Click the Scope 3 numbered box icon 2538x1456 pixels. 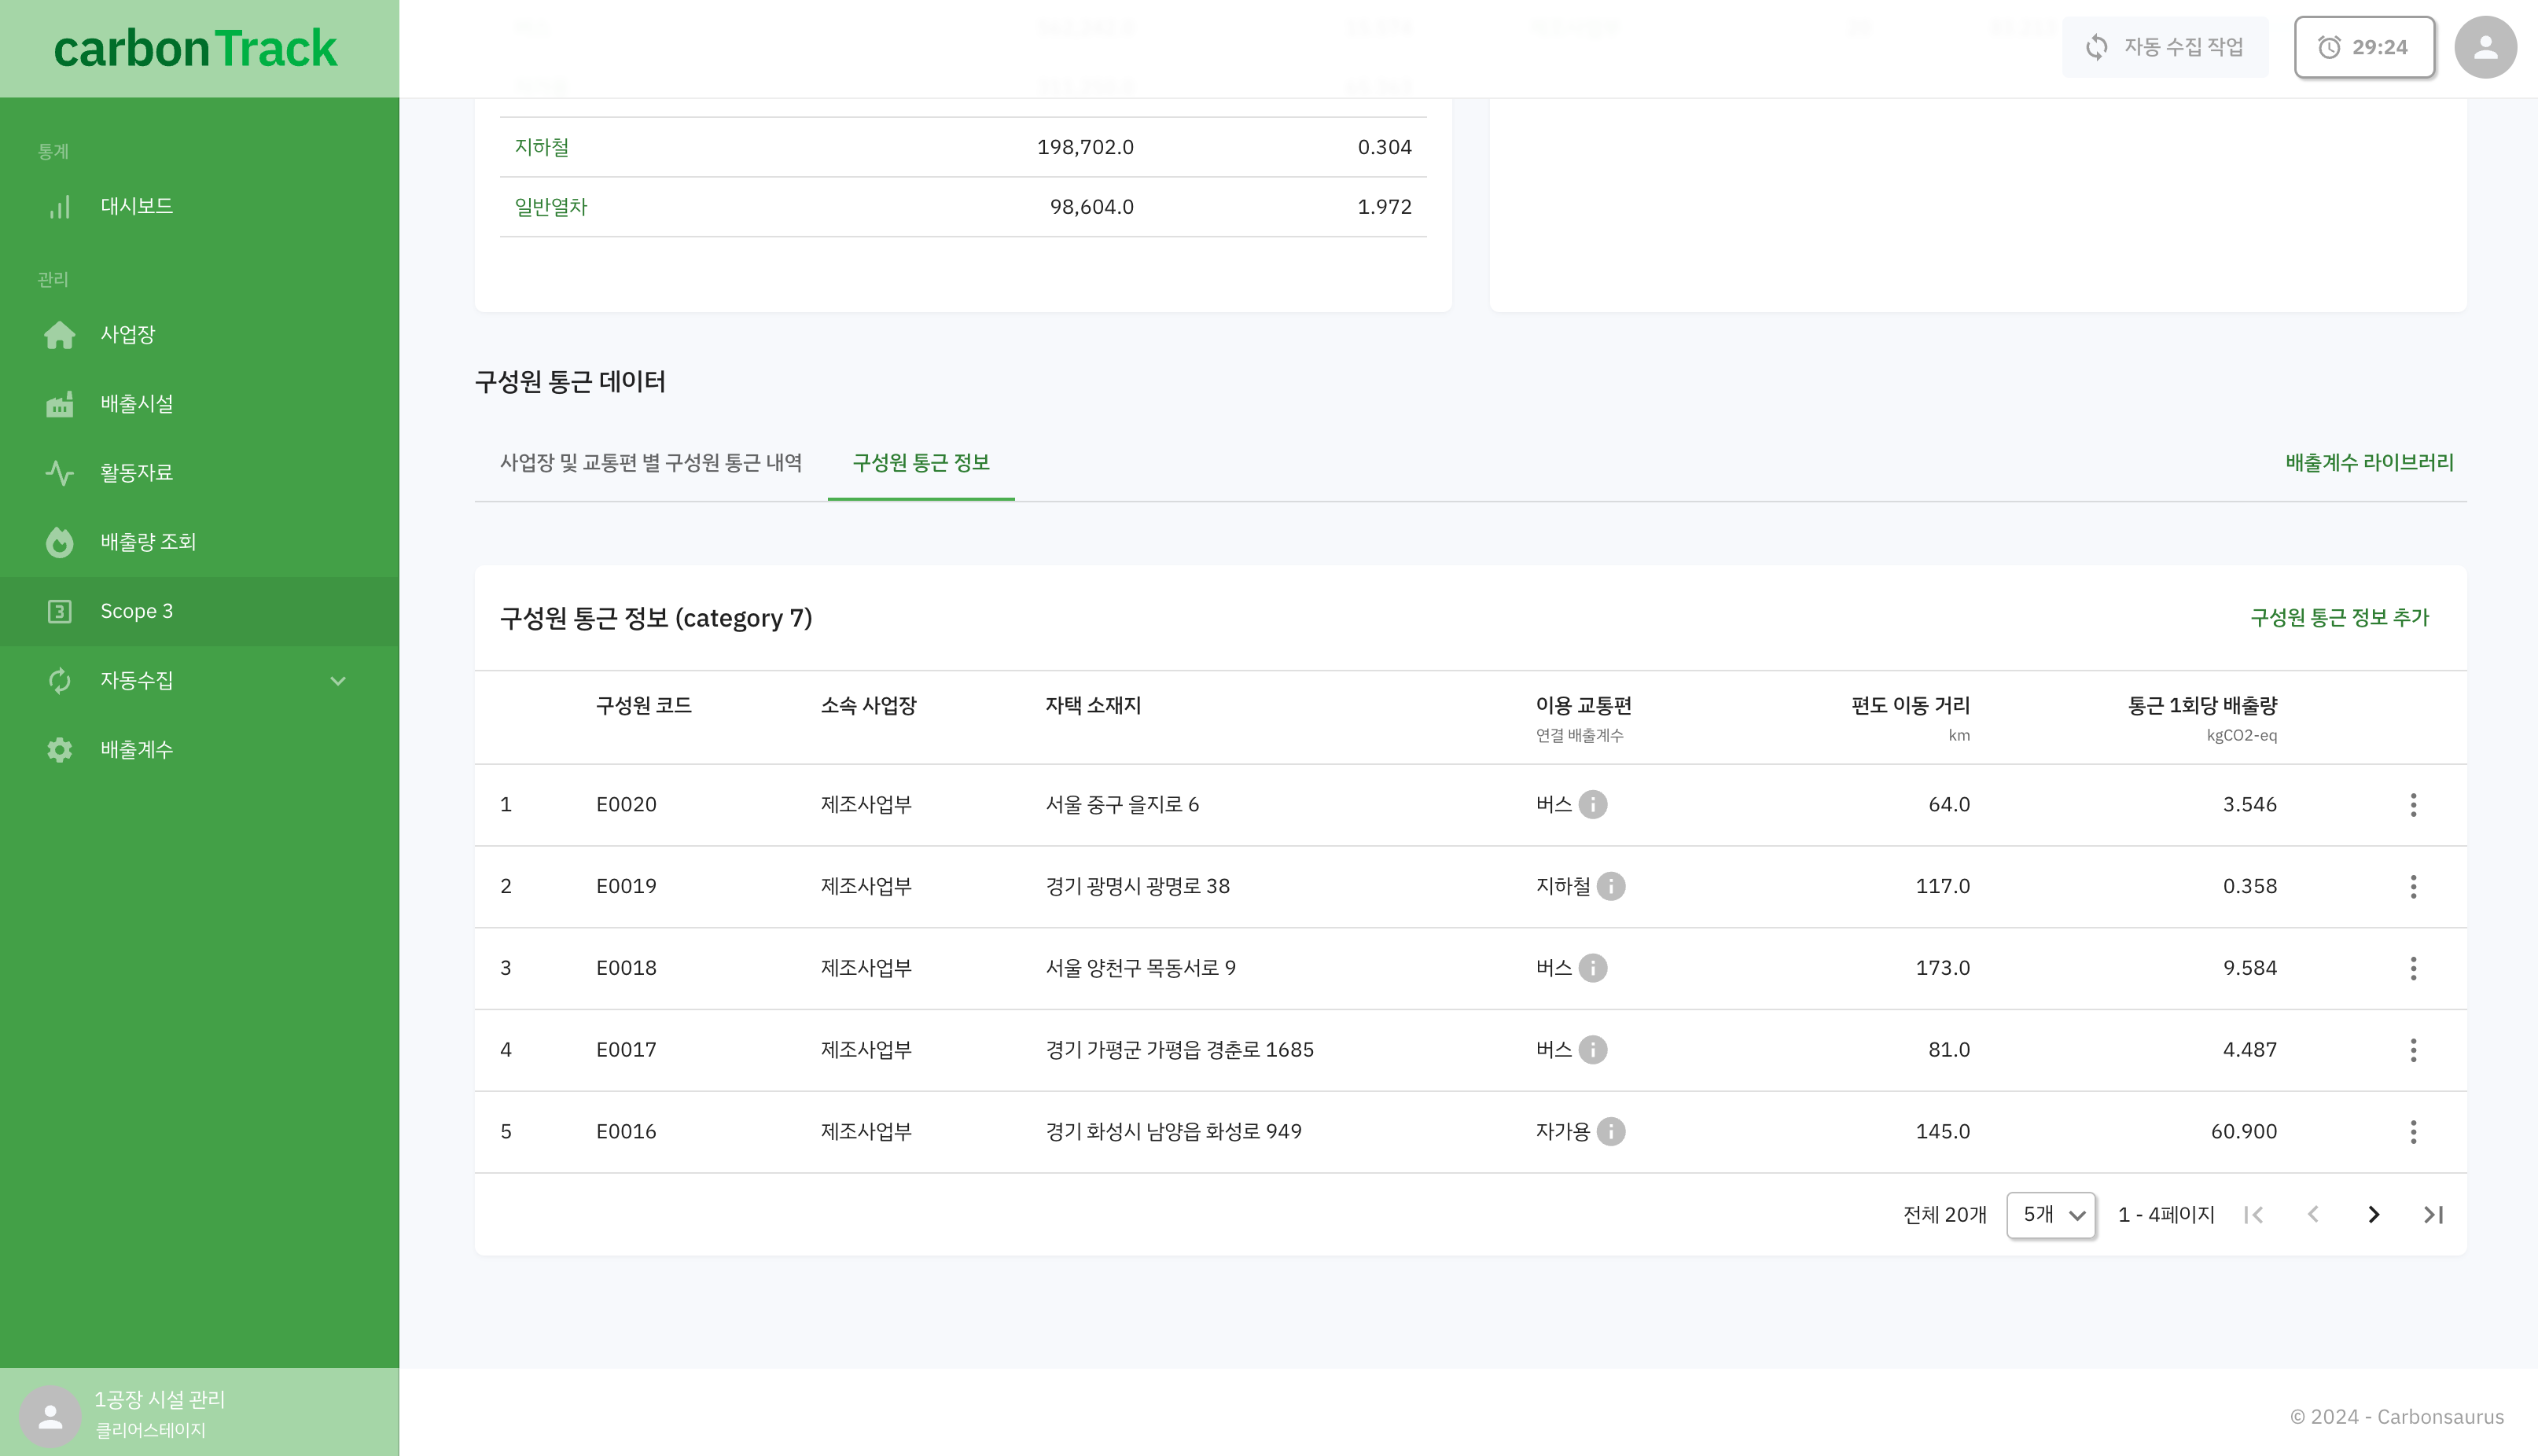[60, 611]
